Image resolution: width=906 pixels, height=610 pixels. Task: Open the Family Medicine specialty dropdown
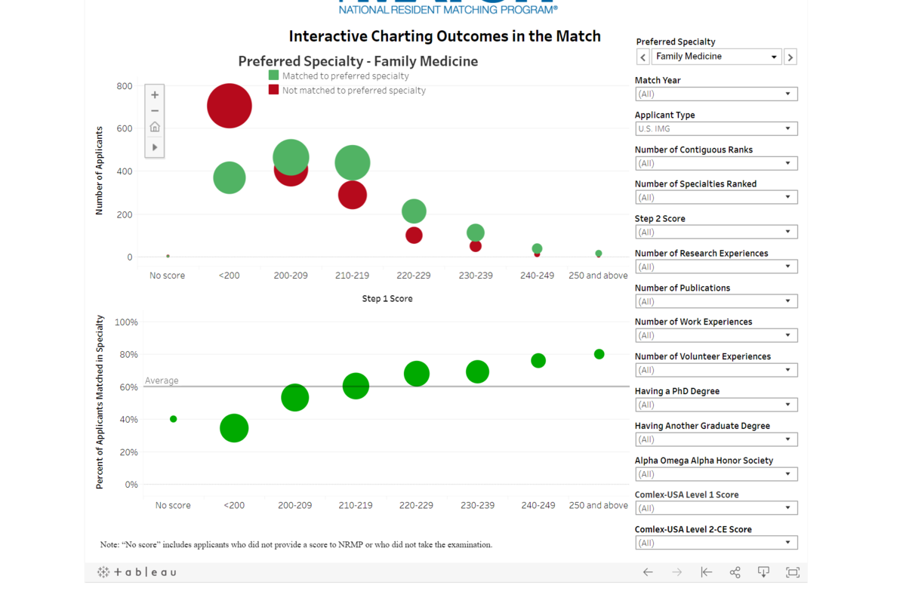716,57
